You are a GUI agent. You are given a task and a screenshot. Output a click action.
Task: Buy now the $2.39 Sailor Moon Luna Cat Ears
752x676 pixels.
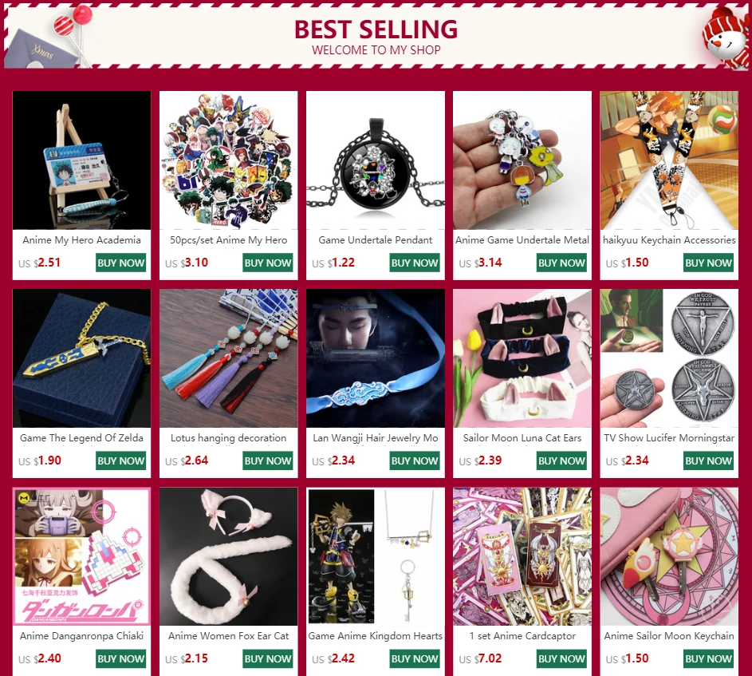[x=561, y=461]
